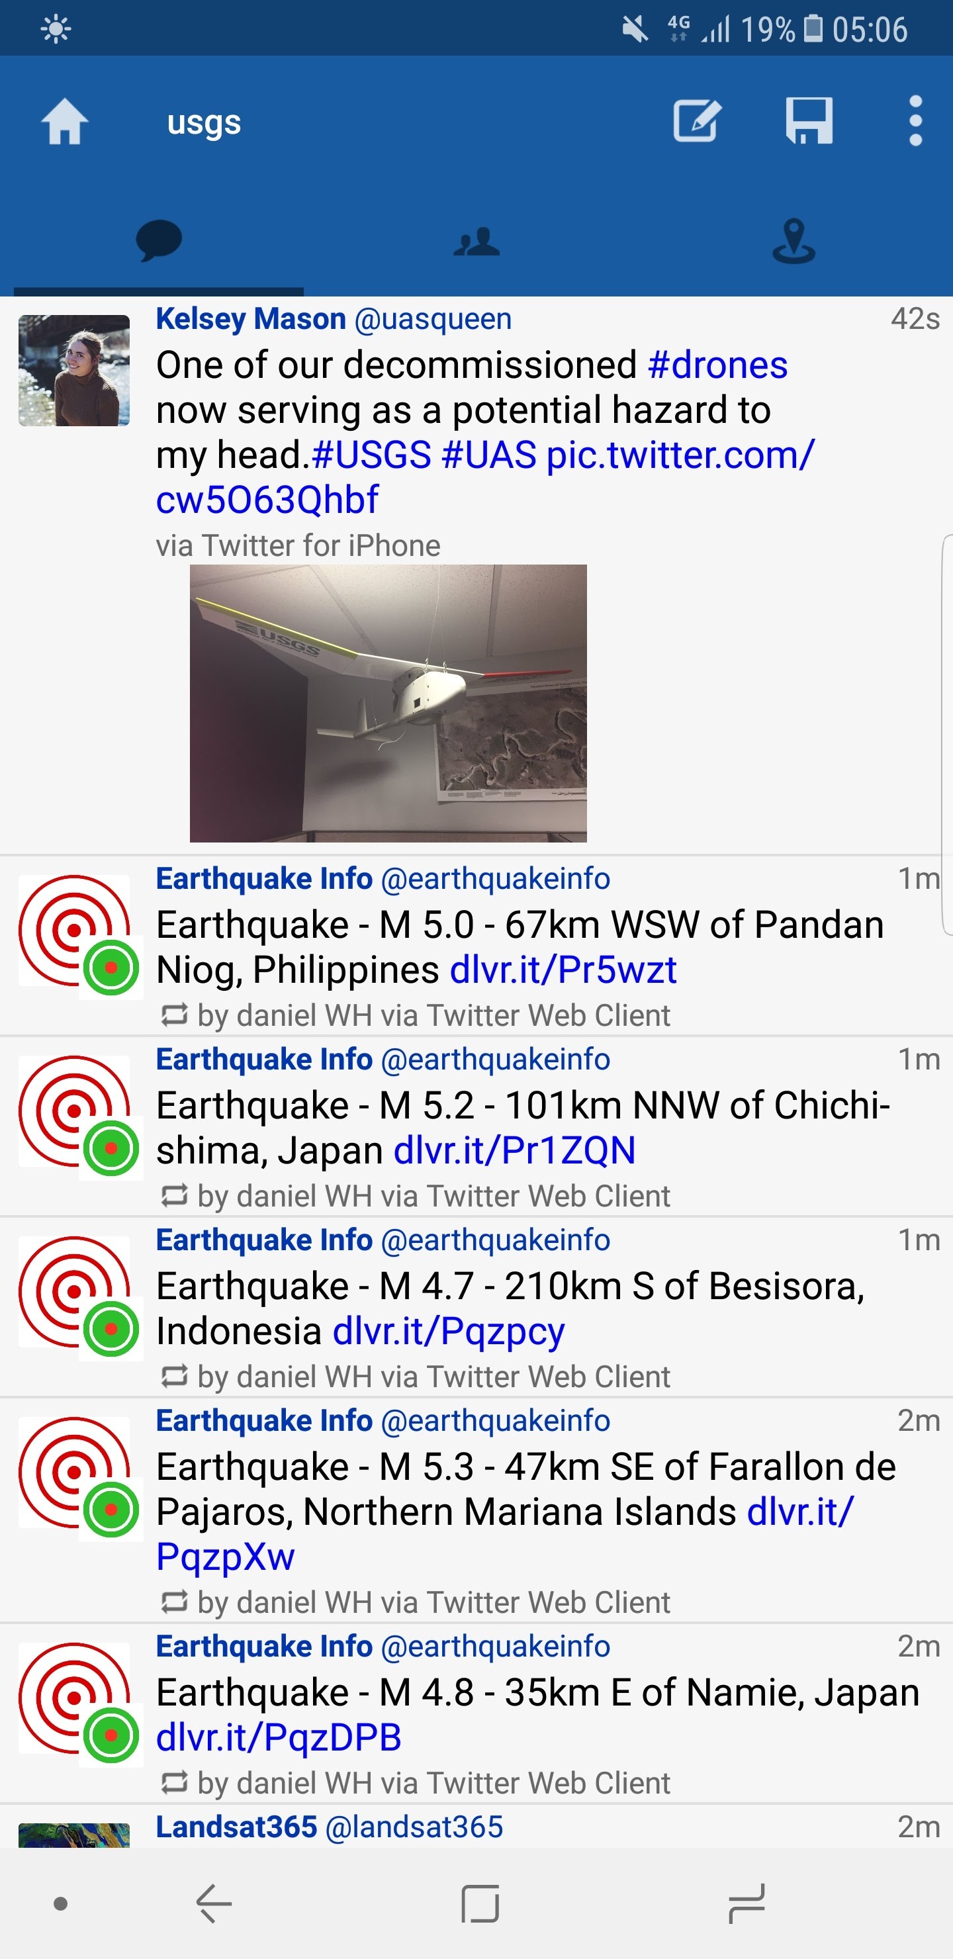Open the #drones hashtag link
953x1959 pixels.
coord(717,365)
